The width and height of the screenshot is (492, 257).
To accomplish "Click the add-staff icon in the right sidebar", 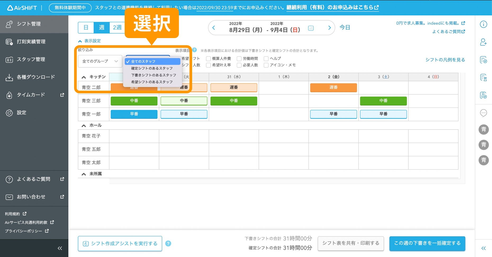I will click(x=484, y=42).
